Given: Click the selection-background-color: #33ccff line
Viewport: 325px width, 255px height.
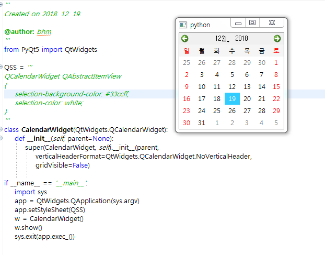Looking at the screenshot, I should pyautogui.click(x=72, y=94).
